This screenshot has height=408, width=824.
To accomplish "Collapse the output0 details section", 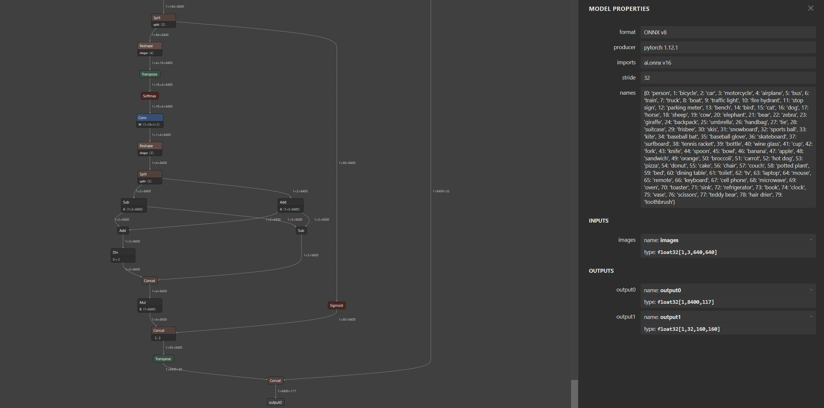I will tap(811, 290).
